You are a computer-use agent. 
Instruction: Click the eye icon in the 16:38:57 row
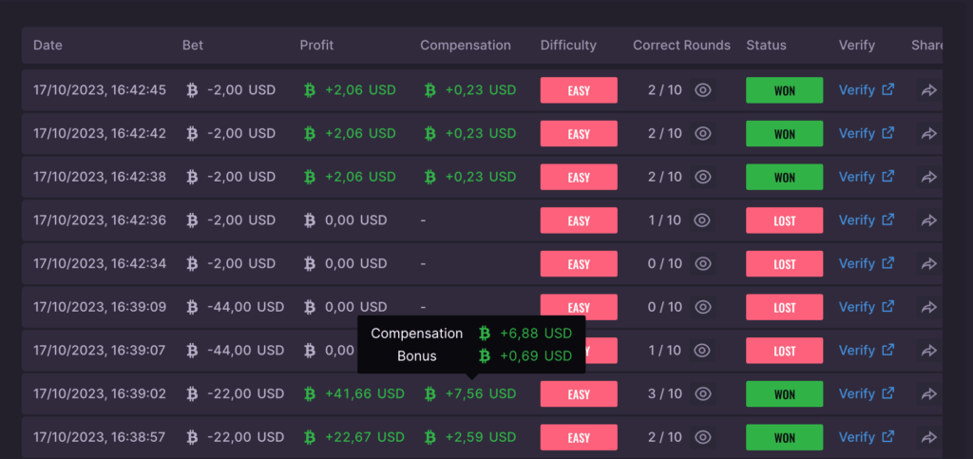(702, 438)
